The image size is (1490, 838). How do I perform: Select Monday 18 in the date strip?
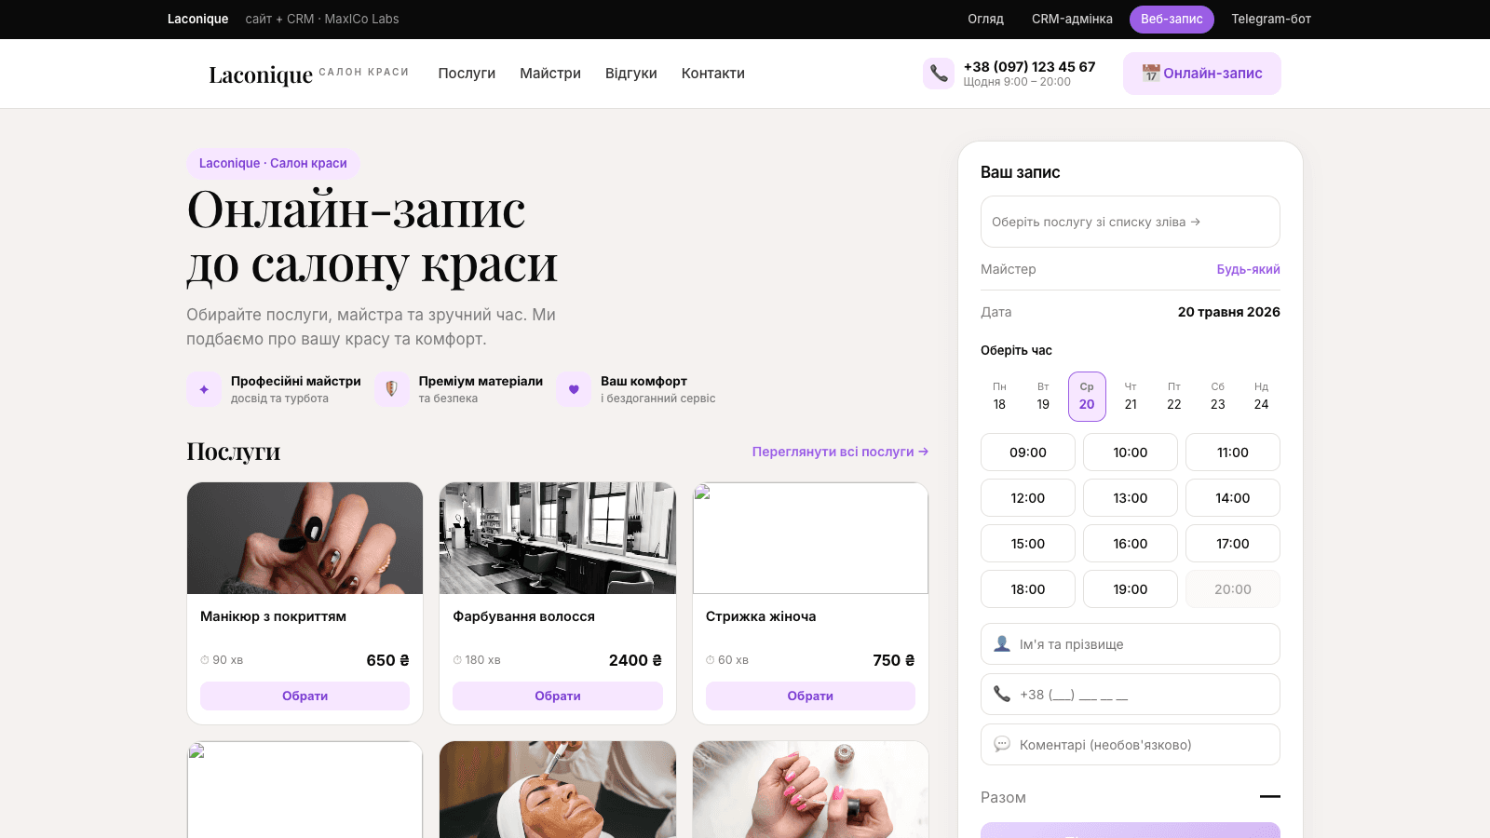pos(999,397)
